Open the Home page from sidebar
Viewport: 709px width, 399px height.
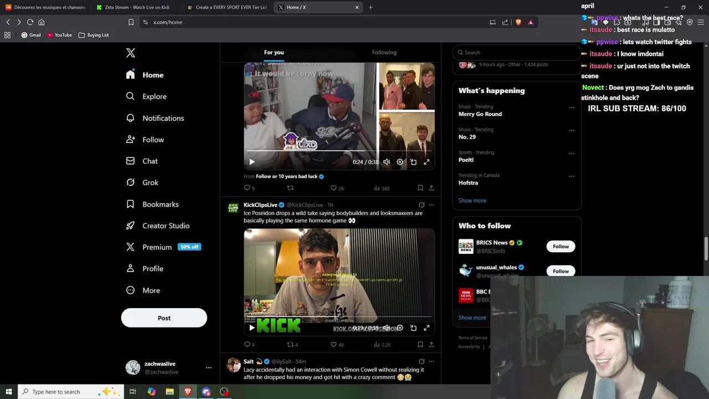click(x=145, y=75)
